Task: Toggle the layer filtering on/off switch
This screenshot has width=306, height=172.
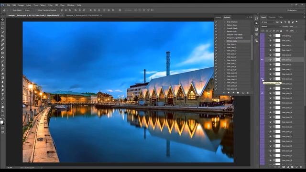Action: [296, 21]
